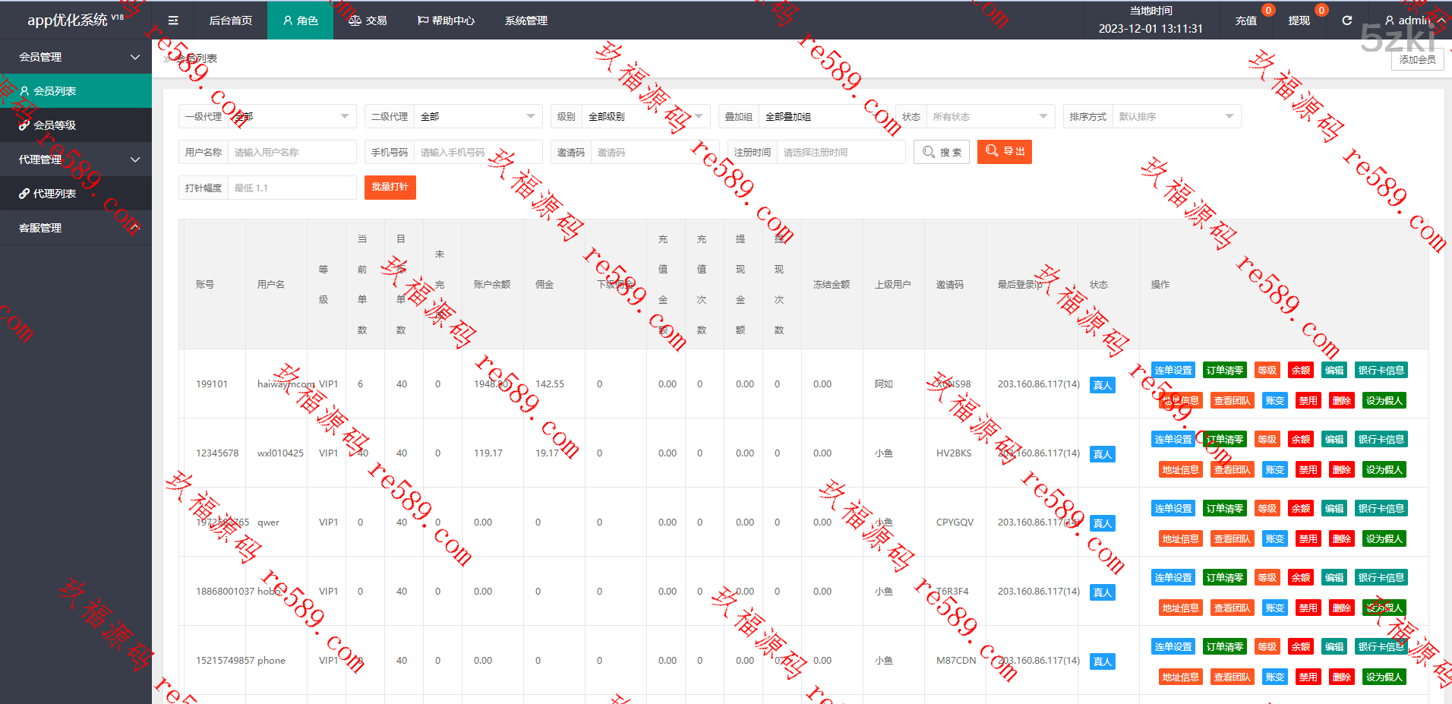Click the 批量打针 button
This screenshot has height=704, width=1452.
tap(390, 188)
